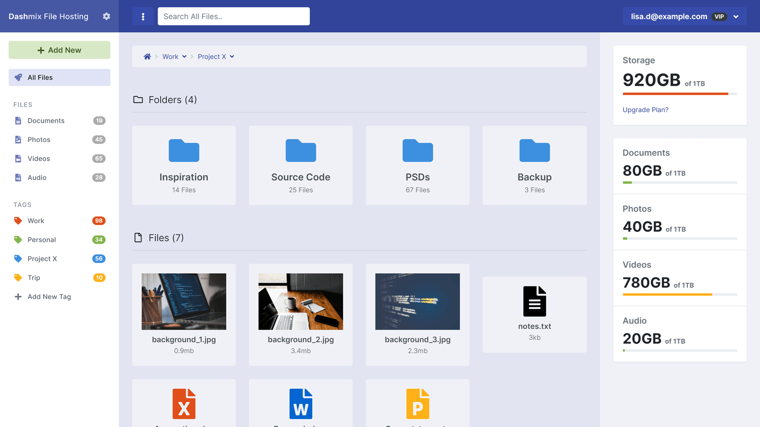
Task: Open the Backup folder
Action: 534,165
